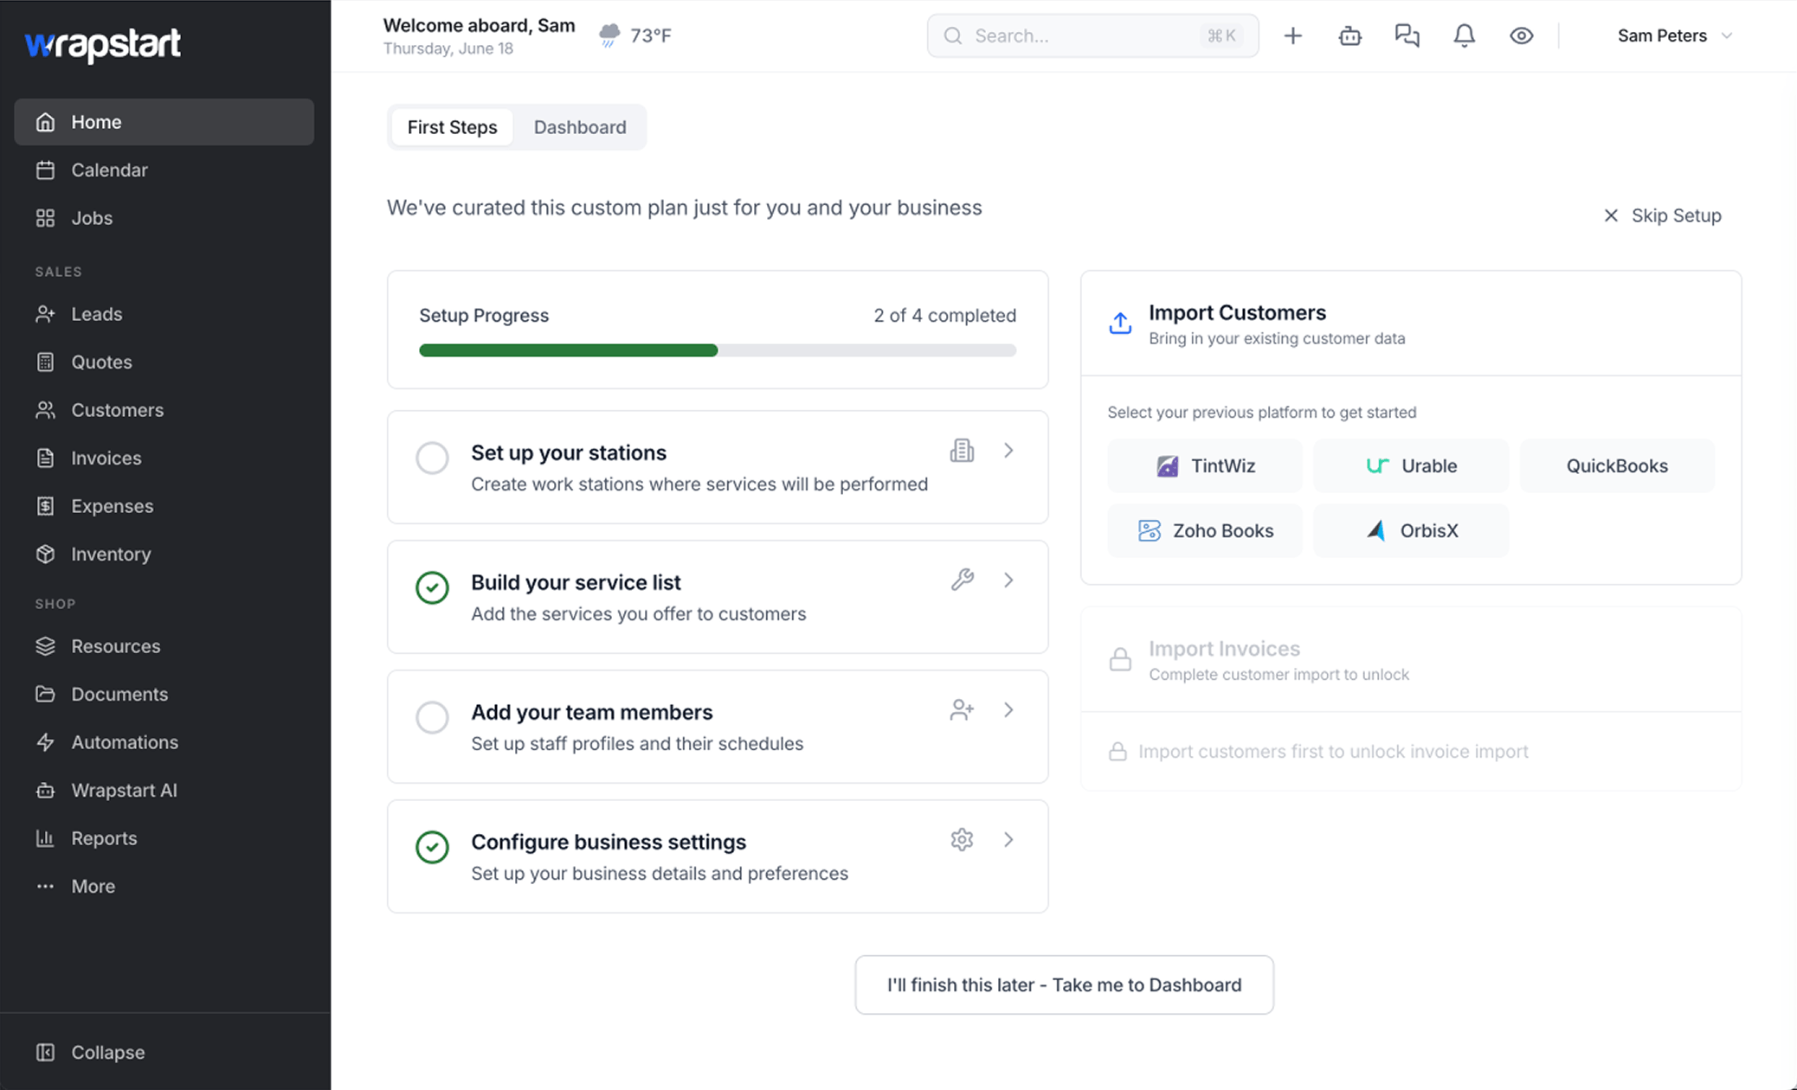The width and height of the screenshot is (1797, 1090).
Task: Click the Expenses receipt icon
Action: coord(46,506)
